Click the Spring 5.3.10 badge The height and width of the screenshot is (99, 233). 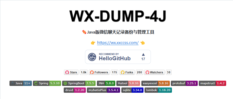coord(47,83)
